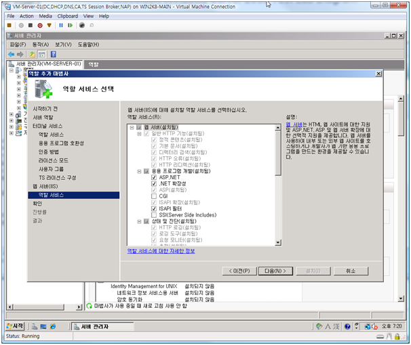
Task: Check the ASP.NET checkbox
Action: pyautogui.click(x=154, y=177)
